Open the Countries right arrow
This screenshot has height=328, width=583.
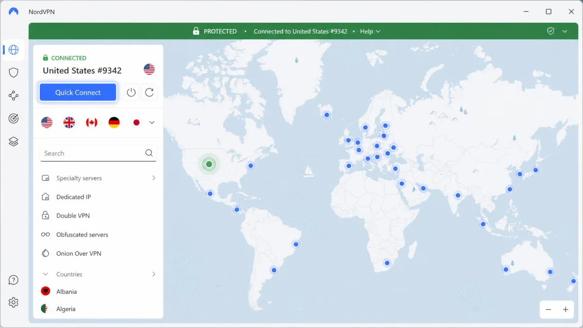click(154, 274)
